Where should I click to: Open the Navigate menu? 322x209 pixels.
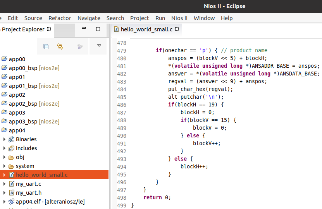point(89,18)
